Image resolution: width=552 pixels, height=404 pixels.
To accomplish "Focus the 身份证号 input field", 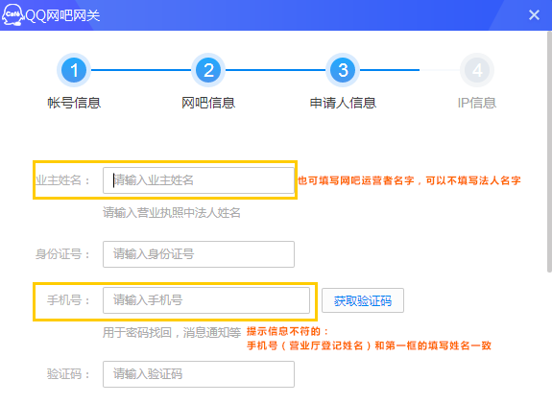I will tap(199, 254).
